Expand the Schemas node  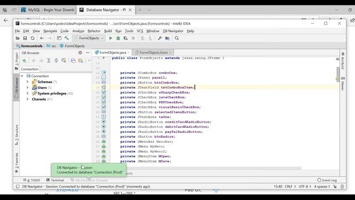point(27,82)
